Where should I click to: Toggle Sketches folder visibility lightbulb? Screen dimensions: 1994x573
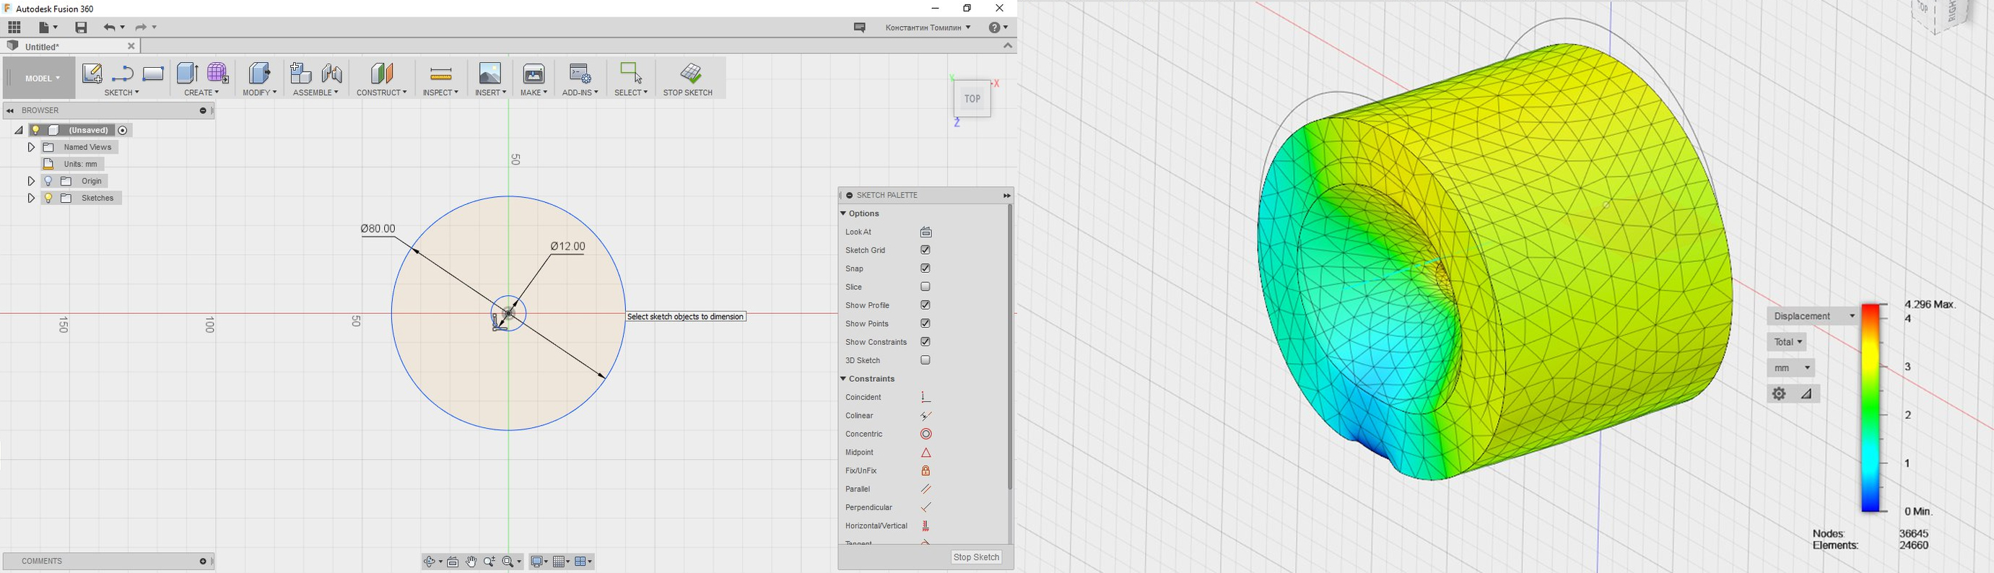pyautogui.click(x=48, y=198)
